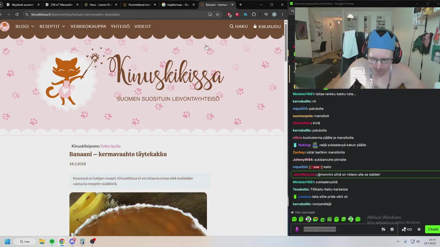Image resolution: width=440 pixels, height=247 pixels.
Task: Click the forward navigation arrow
Action: tap(8, 14)
